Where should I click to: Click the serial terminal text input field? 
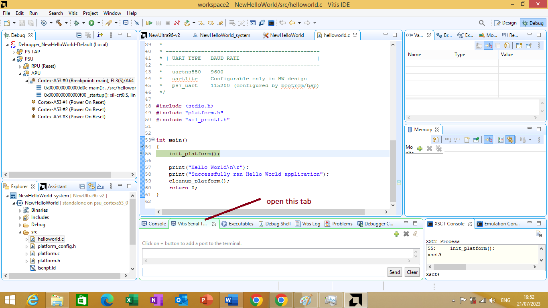264,272
